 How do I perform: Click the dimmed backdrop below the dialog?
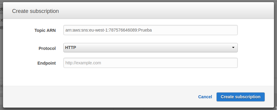[138, 109]
